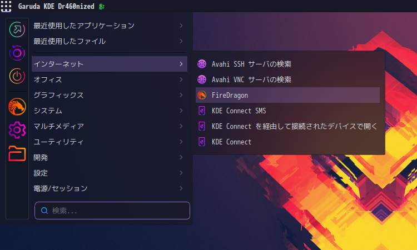Expand the 開発 submenu arrow

tap(181, 157)
